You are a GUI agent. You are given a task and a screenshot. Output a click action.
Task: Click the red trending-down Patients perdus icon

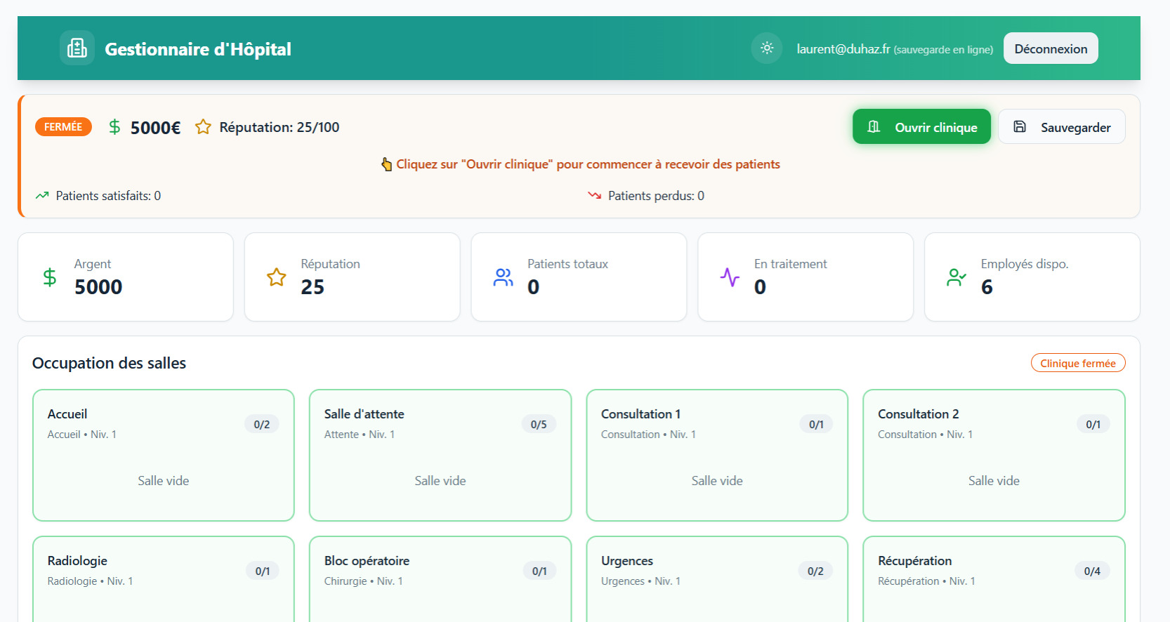(x=595, y=196)
